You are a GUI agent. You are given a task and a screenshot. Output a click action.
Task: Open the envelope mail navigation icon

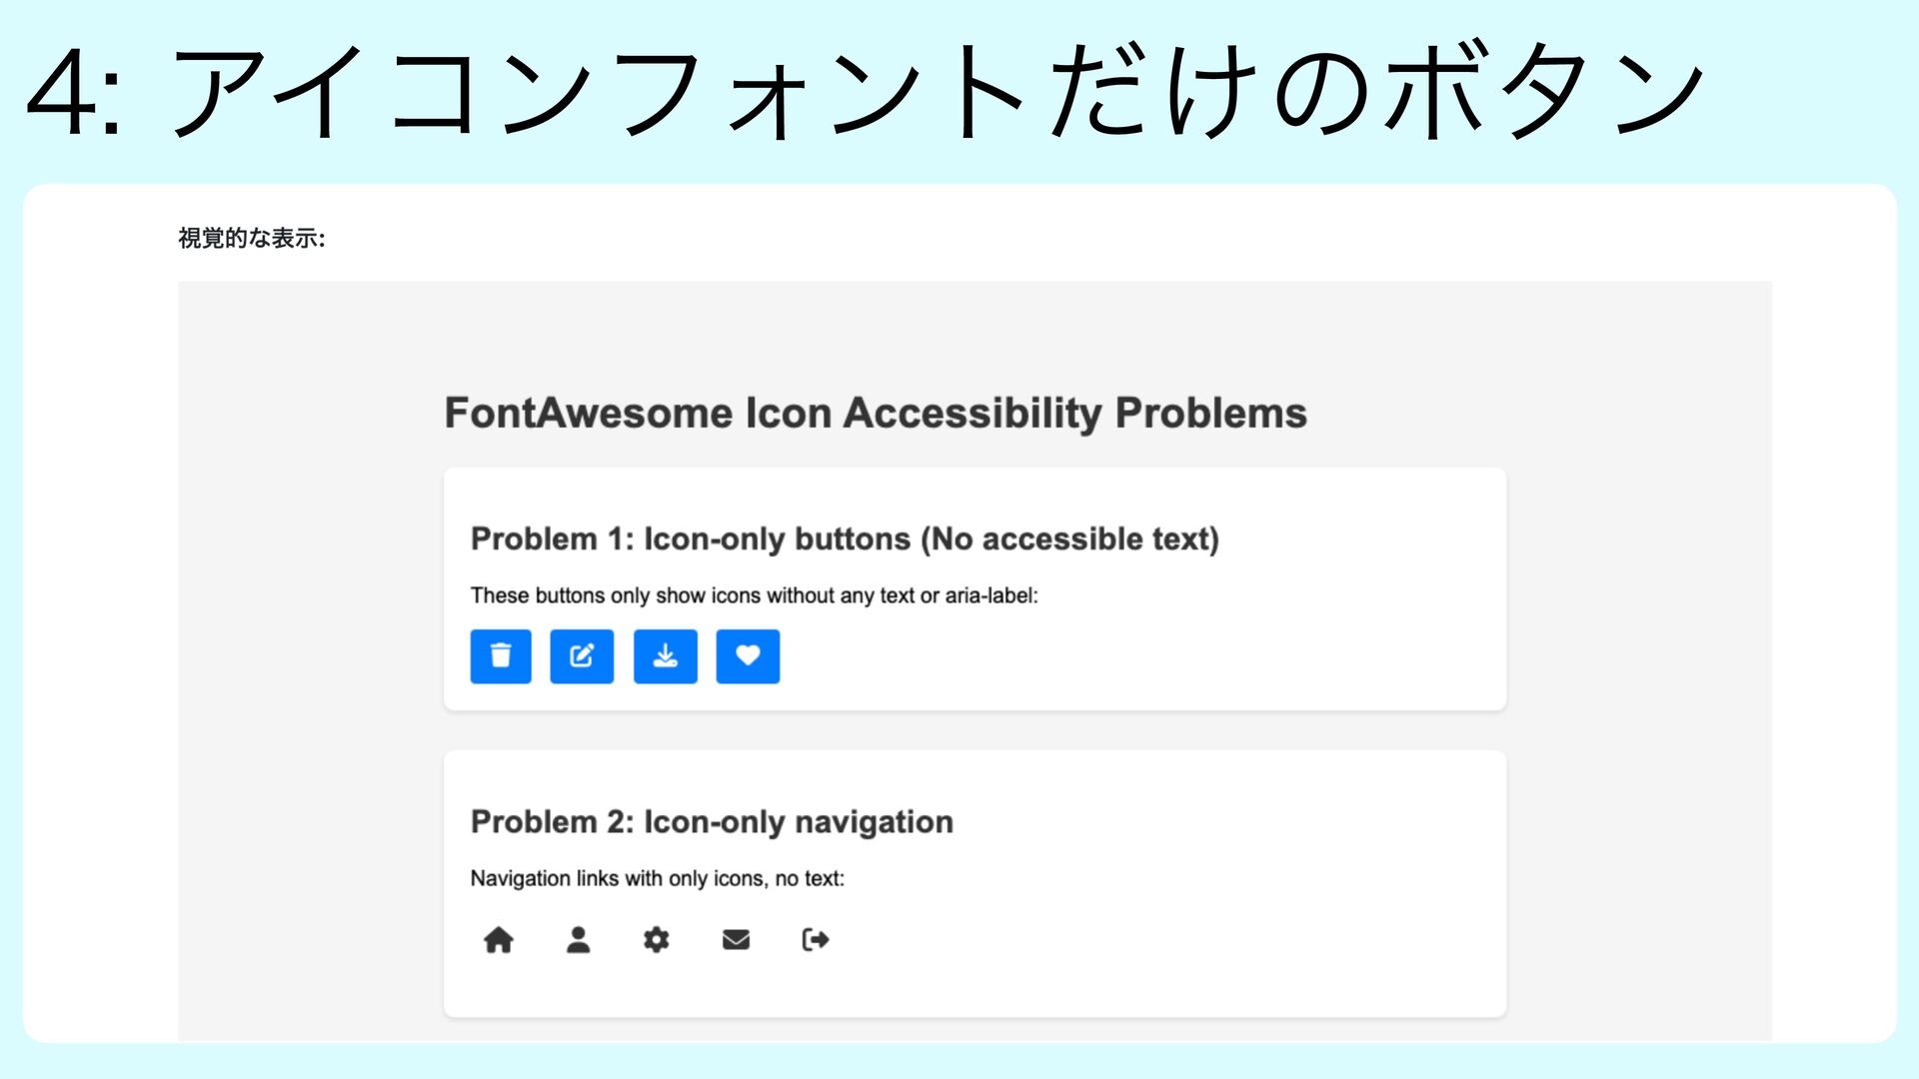coord(736,940)
